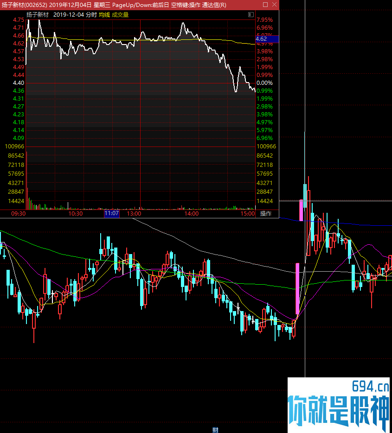This screenshot has height=433, width=392.
Task: Click the 4.36 price axis label
Action: click(19, 90)
